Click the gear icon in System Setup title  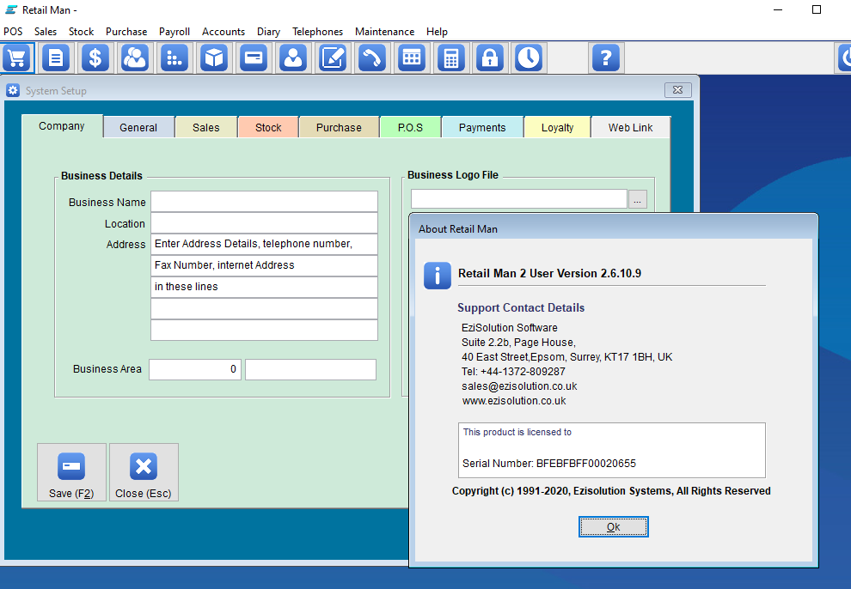13,90
